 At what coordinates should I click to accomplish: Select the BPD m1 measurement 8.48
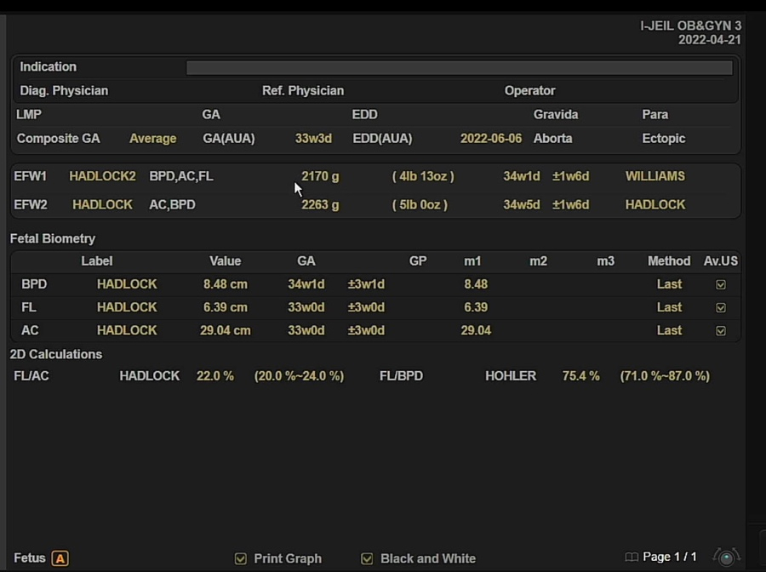coord(476,284)
